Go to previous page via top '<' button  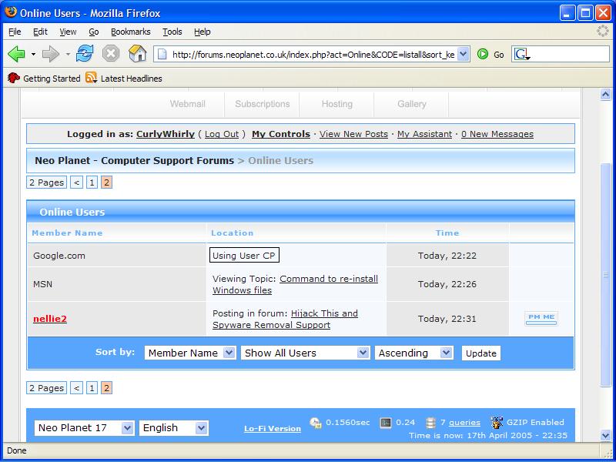pyautogui.click(x=76, y=182)
